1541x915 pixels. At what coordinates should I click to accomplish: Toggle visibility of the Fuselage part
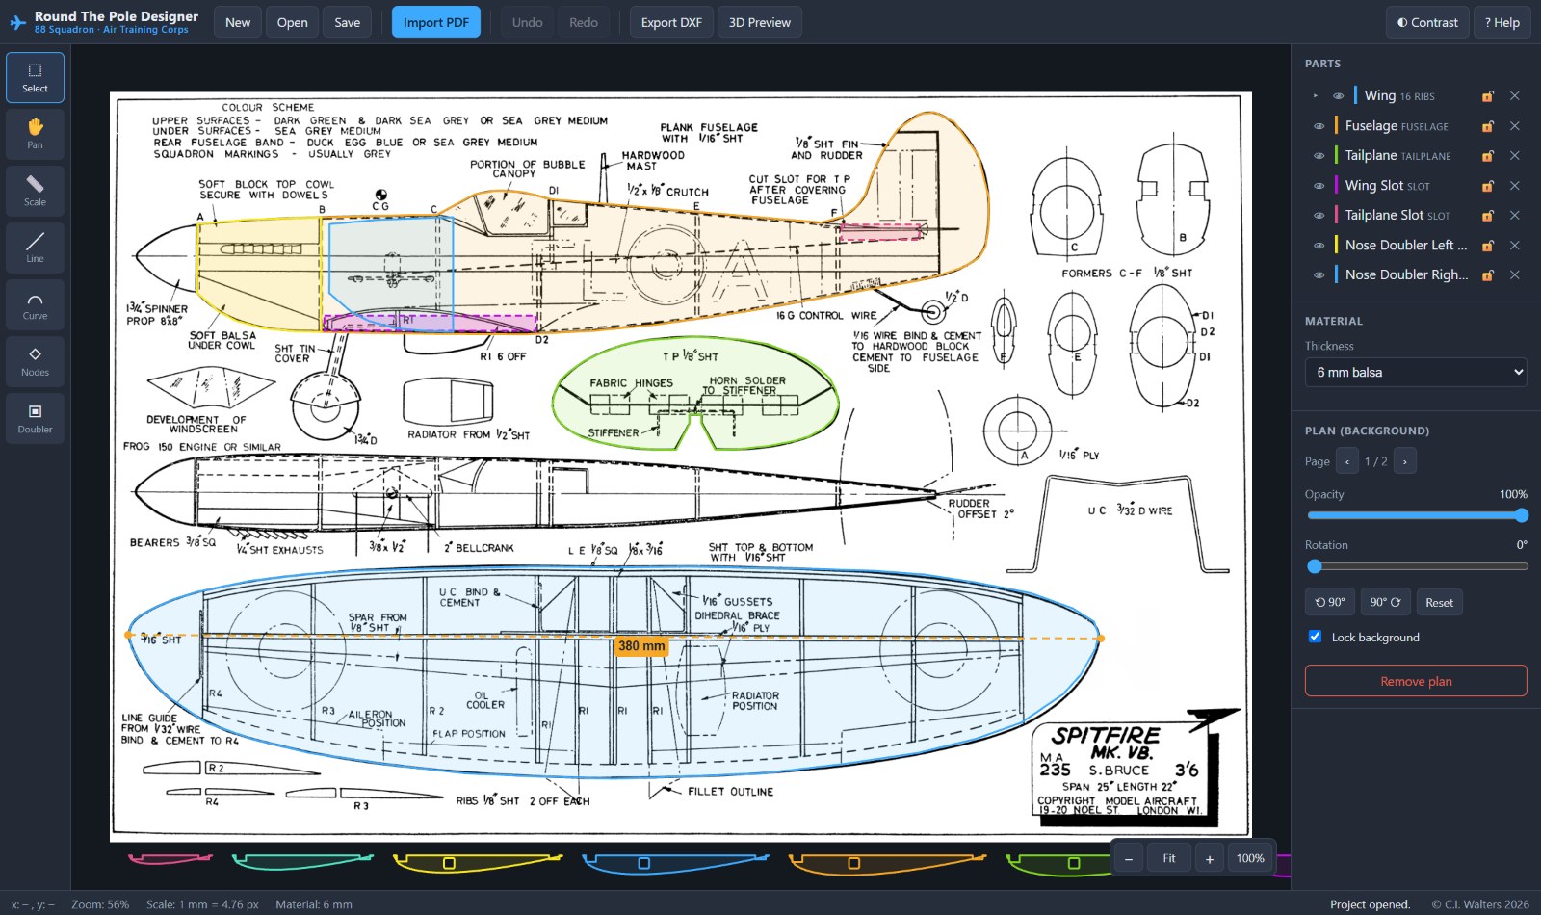[x=1319, y=126]
